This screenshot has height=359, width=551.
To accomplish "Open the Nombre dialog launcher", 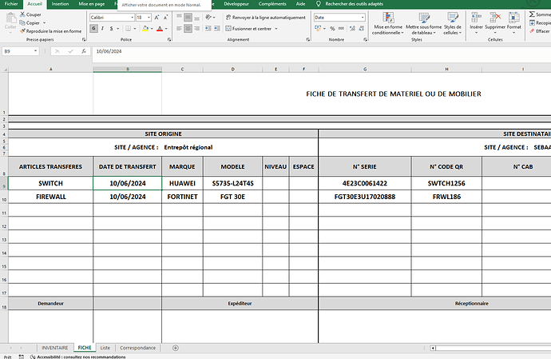I will (366, 40).
